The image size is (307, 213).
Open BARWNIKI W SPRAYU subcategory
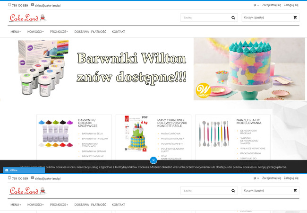coord(94,151)
